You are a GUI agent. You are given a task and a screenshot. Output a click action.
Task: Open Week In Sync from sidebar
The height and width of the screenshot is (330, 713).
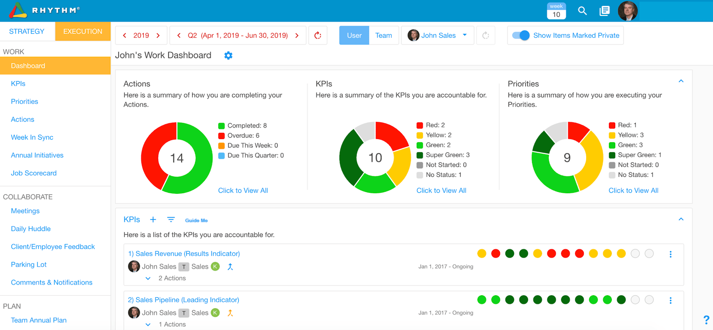pos(32,137)
